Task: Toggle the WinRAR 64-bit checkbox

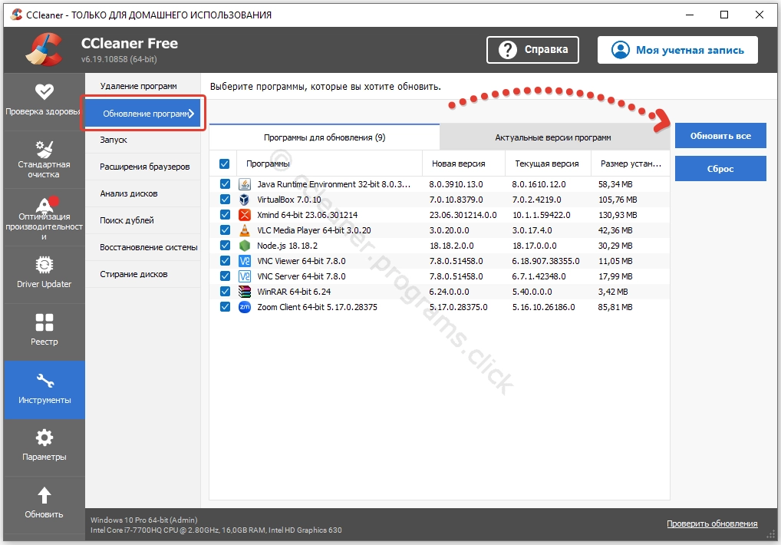Action: click(225, 292)
